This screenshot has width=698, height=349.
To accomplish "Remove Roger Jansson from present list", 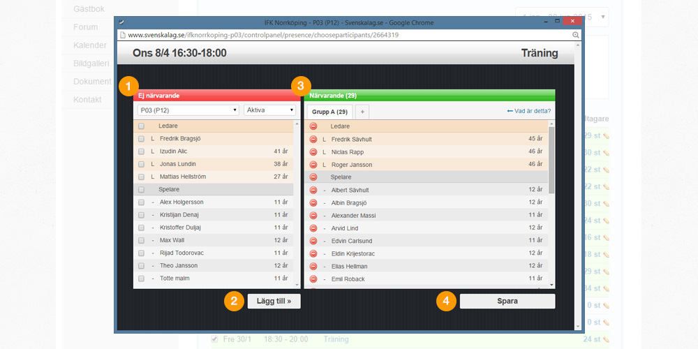I will [x=313, y=165].
